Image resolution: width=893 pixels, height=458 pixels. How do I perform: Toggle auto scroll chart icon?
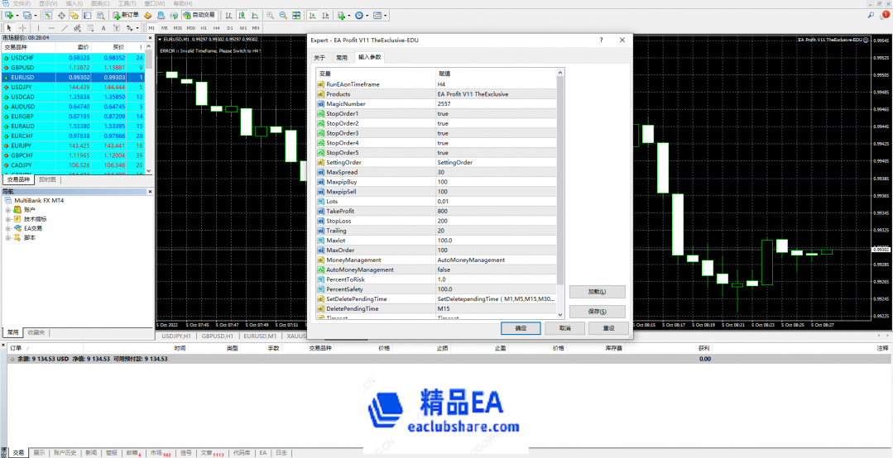pyautogui.click(x=312, y=16)
